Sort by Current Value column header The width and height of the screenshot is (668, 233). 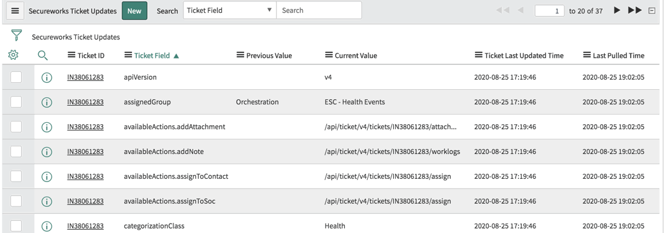(x=356, y=55)
